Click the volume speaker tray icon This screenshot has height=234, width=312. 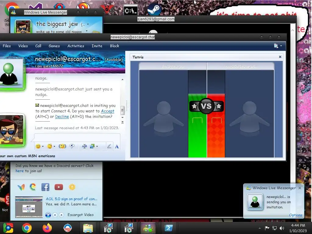(x=282, y=228)
